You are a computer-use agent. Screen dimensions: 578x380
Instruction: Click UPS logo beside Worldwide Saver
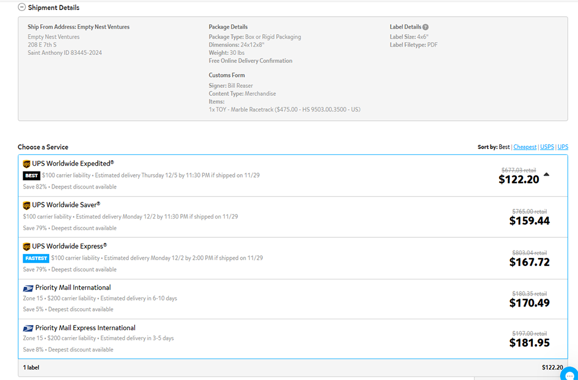[26, 205]
